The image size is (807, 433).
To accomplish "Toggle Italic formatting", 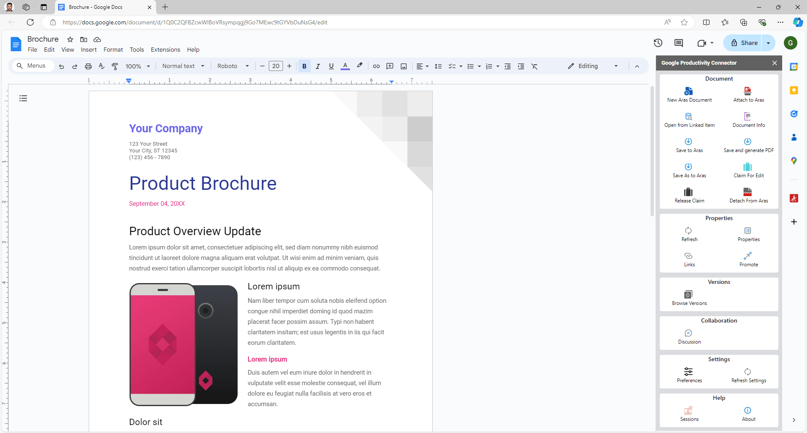I will click(318, 66).
